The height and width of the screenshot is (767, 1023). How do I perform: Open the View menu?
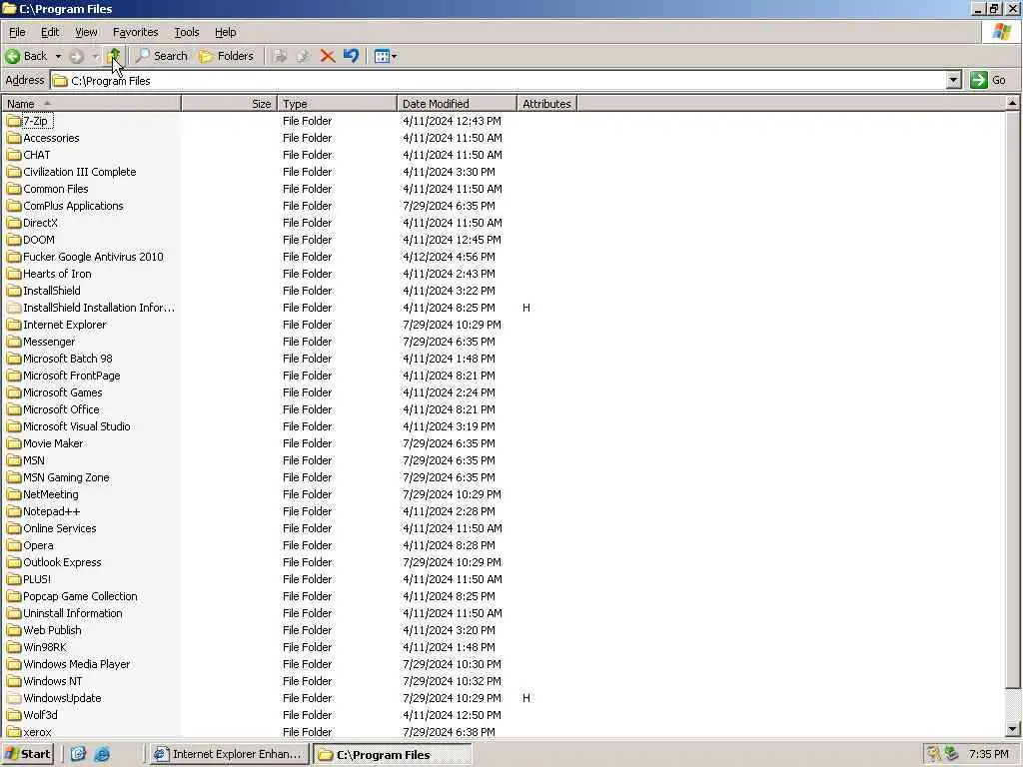pos(86,32)
